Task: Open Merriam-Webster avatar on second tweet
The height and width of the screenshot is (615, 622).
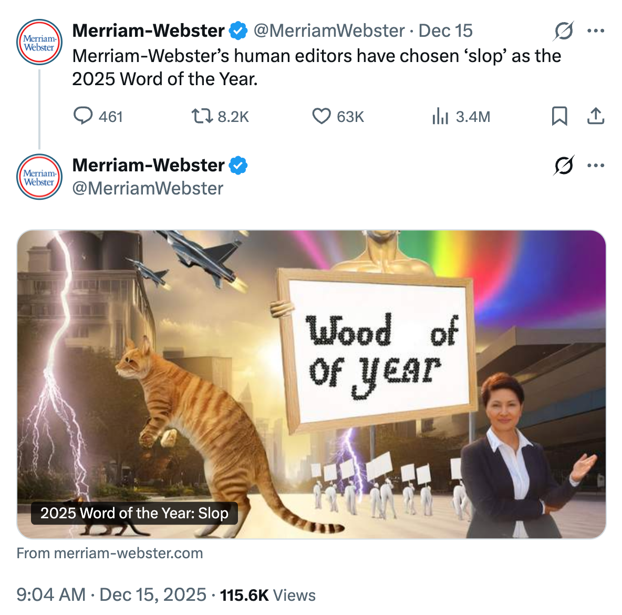Action: tap(39, 177)
